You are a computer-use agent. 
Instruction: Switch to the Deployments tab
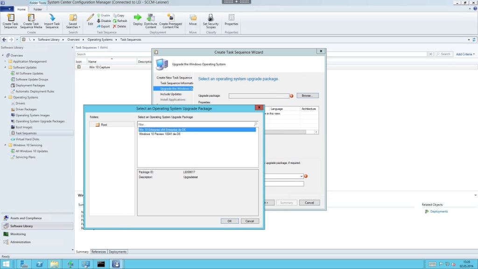click(x=117, y=252)
